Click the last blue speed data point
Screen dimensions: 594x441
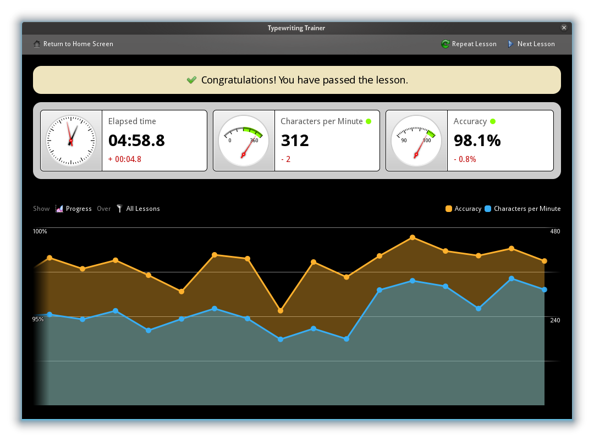(x=544, y=290)
